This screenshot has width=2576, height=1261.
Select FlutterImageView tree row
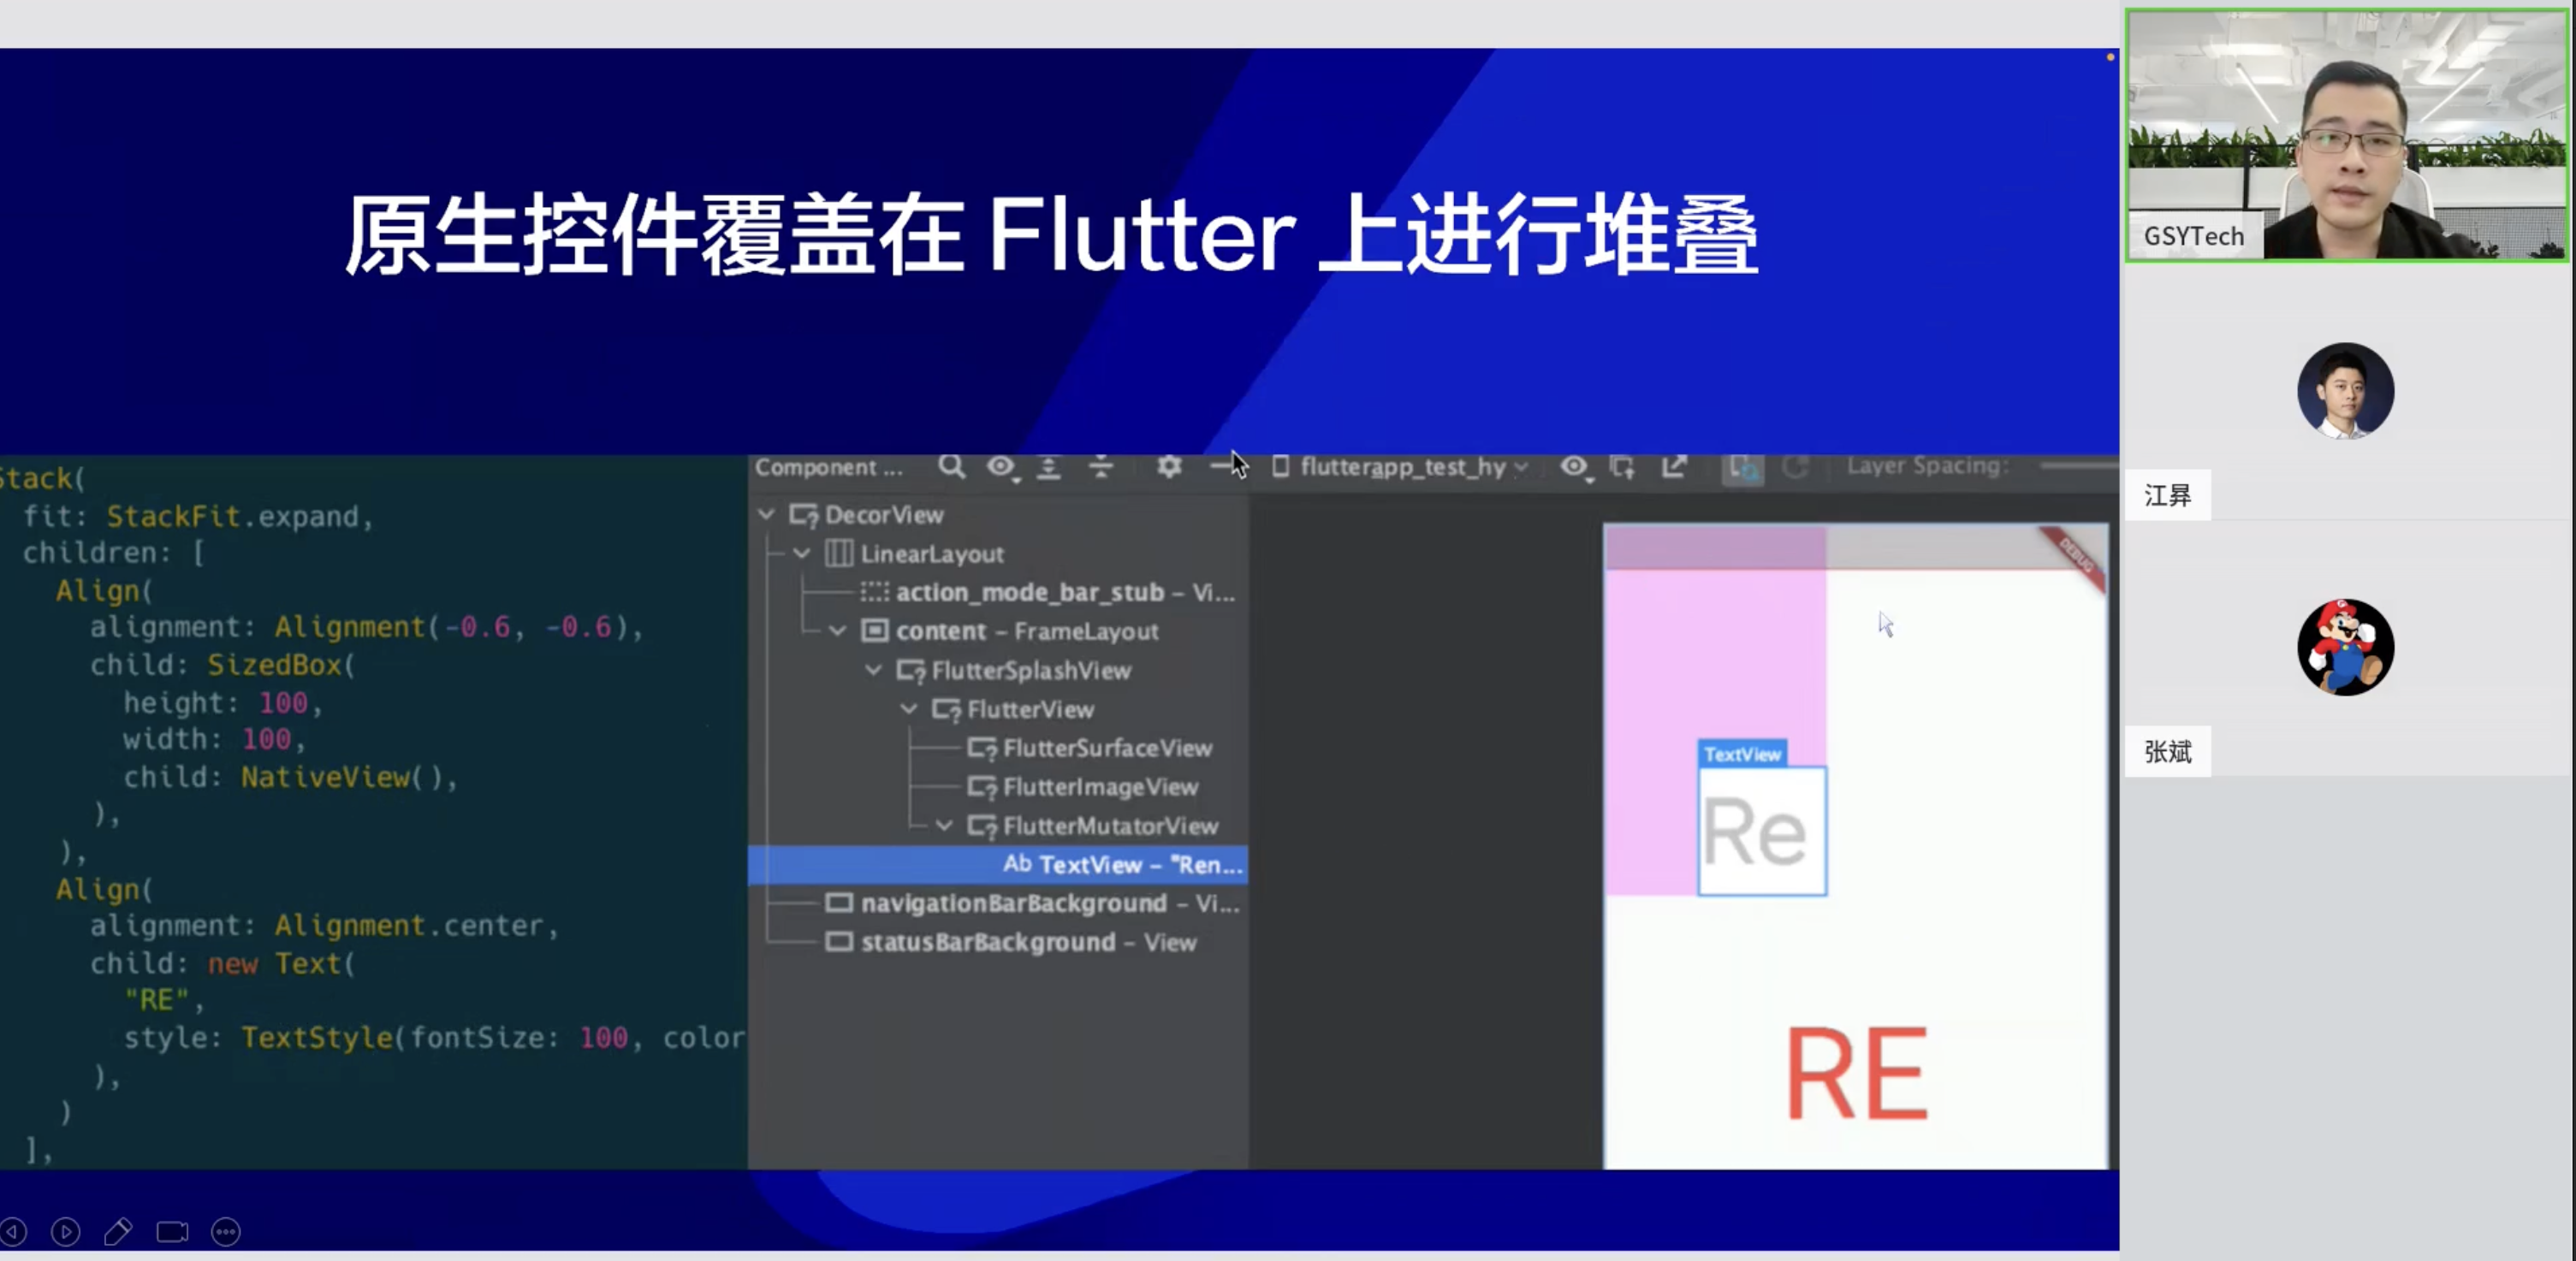(1100, 787)
